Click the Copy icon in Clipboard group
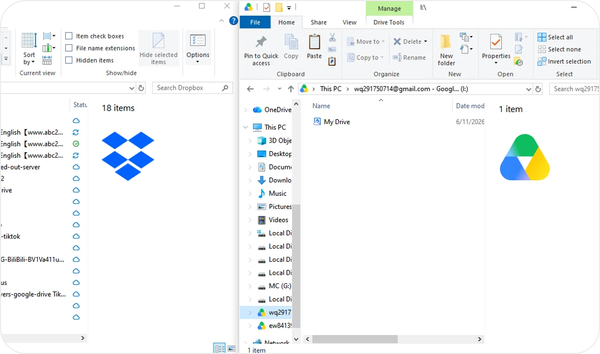Screen dimensions: 600x354 (x=291, y=42)
